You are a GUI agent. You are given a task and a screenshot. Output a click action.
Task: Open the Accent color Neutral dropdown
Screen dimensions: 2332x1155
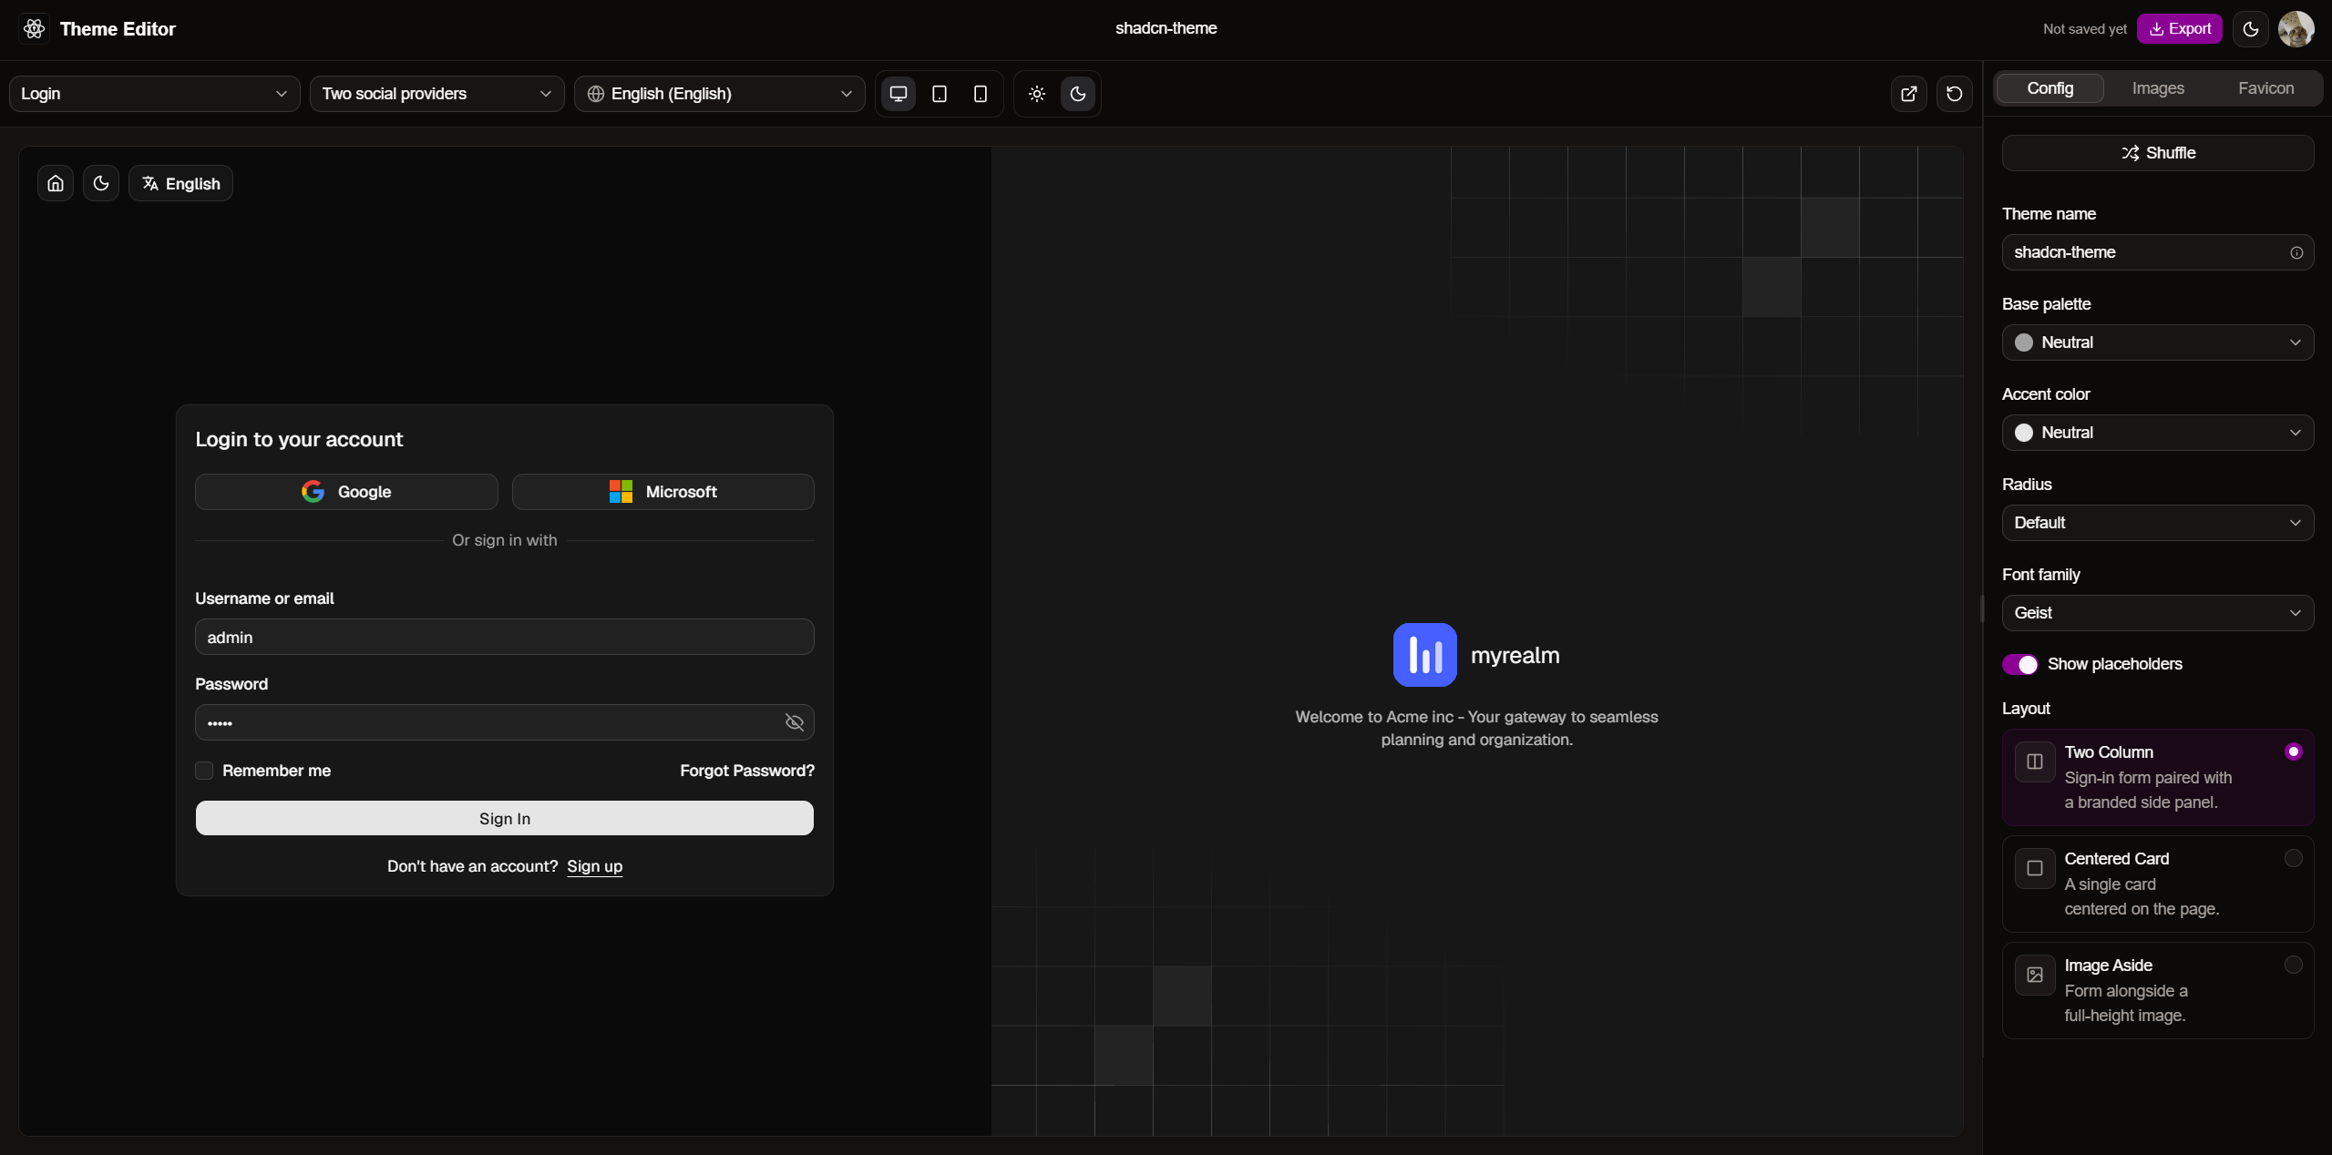[x=2158, y=433]
